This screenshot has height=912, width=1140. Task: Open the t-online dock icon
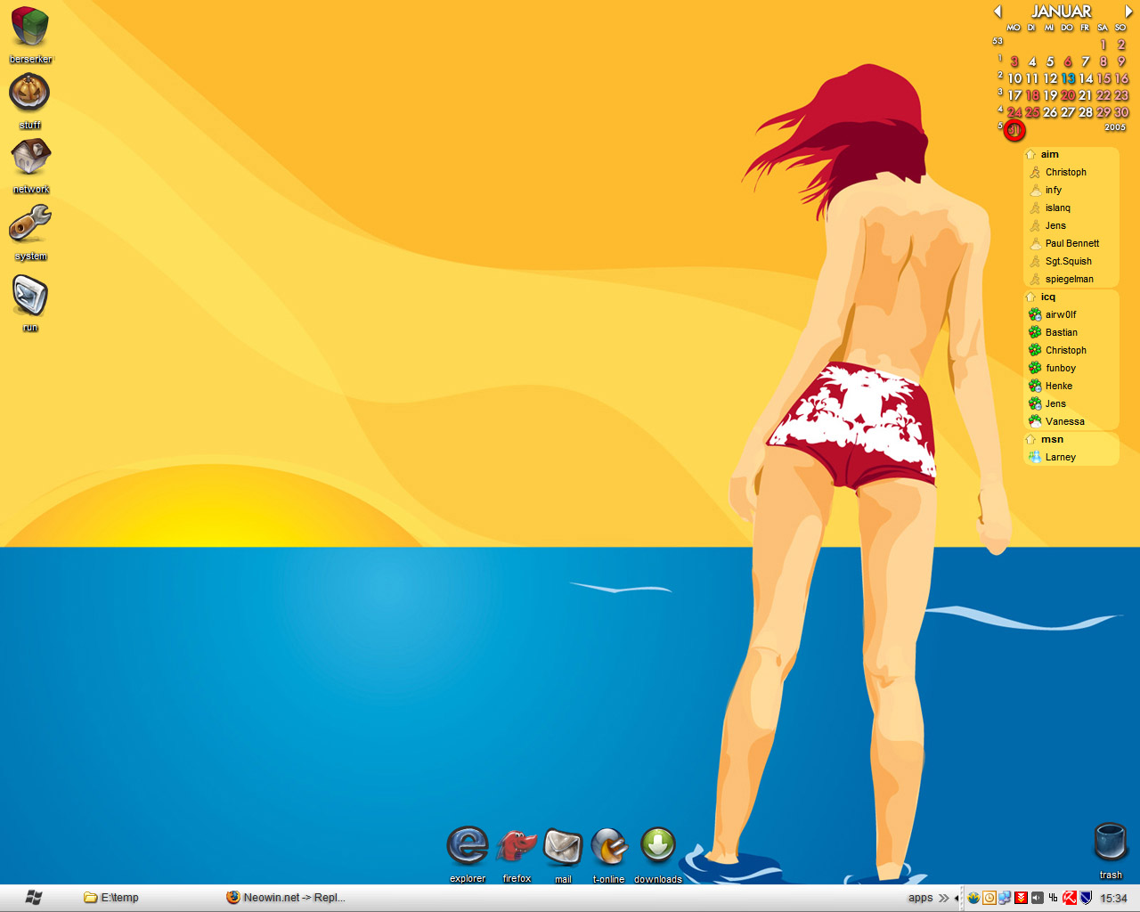[609, 847]
